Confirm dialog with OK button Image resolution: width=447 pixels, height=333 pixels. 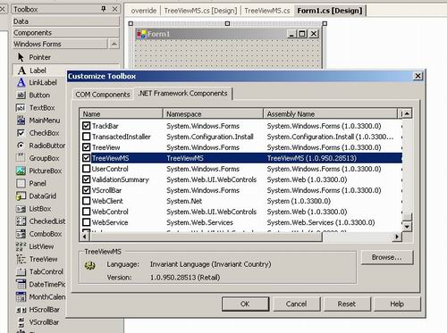click(245, 304)
